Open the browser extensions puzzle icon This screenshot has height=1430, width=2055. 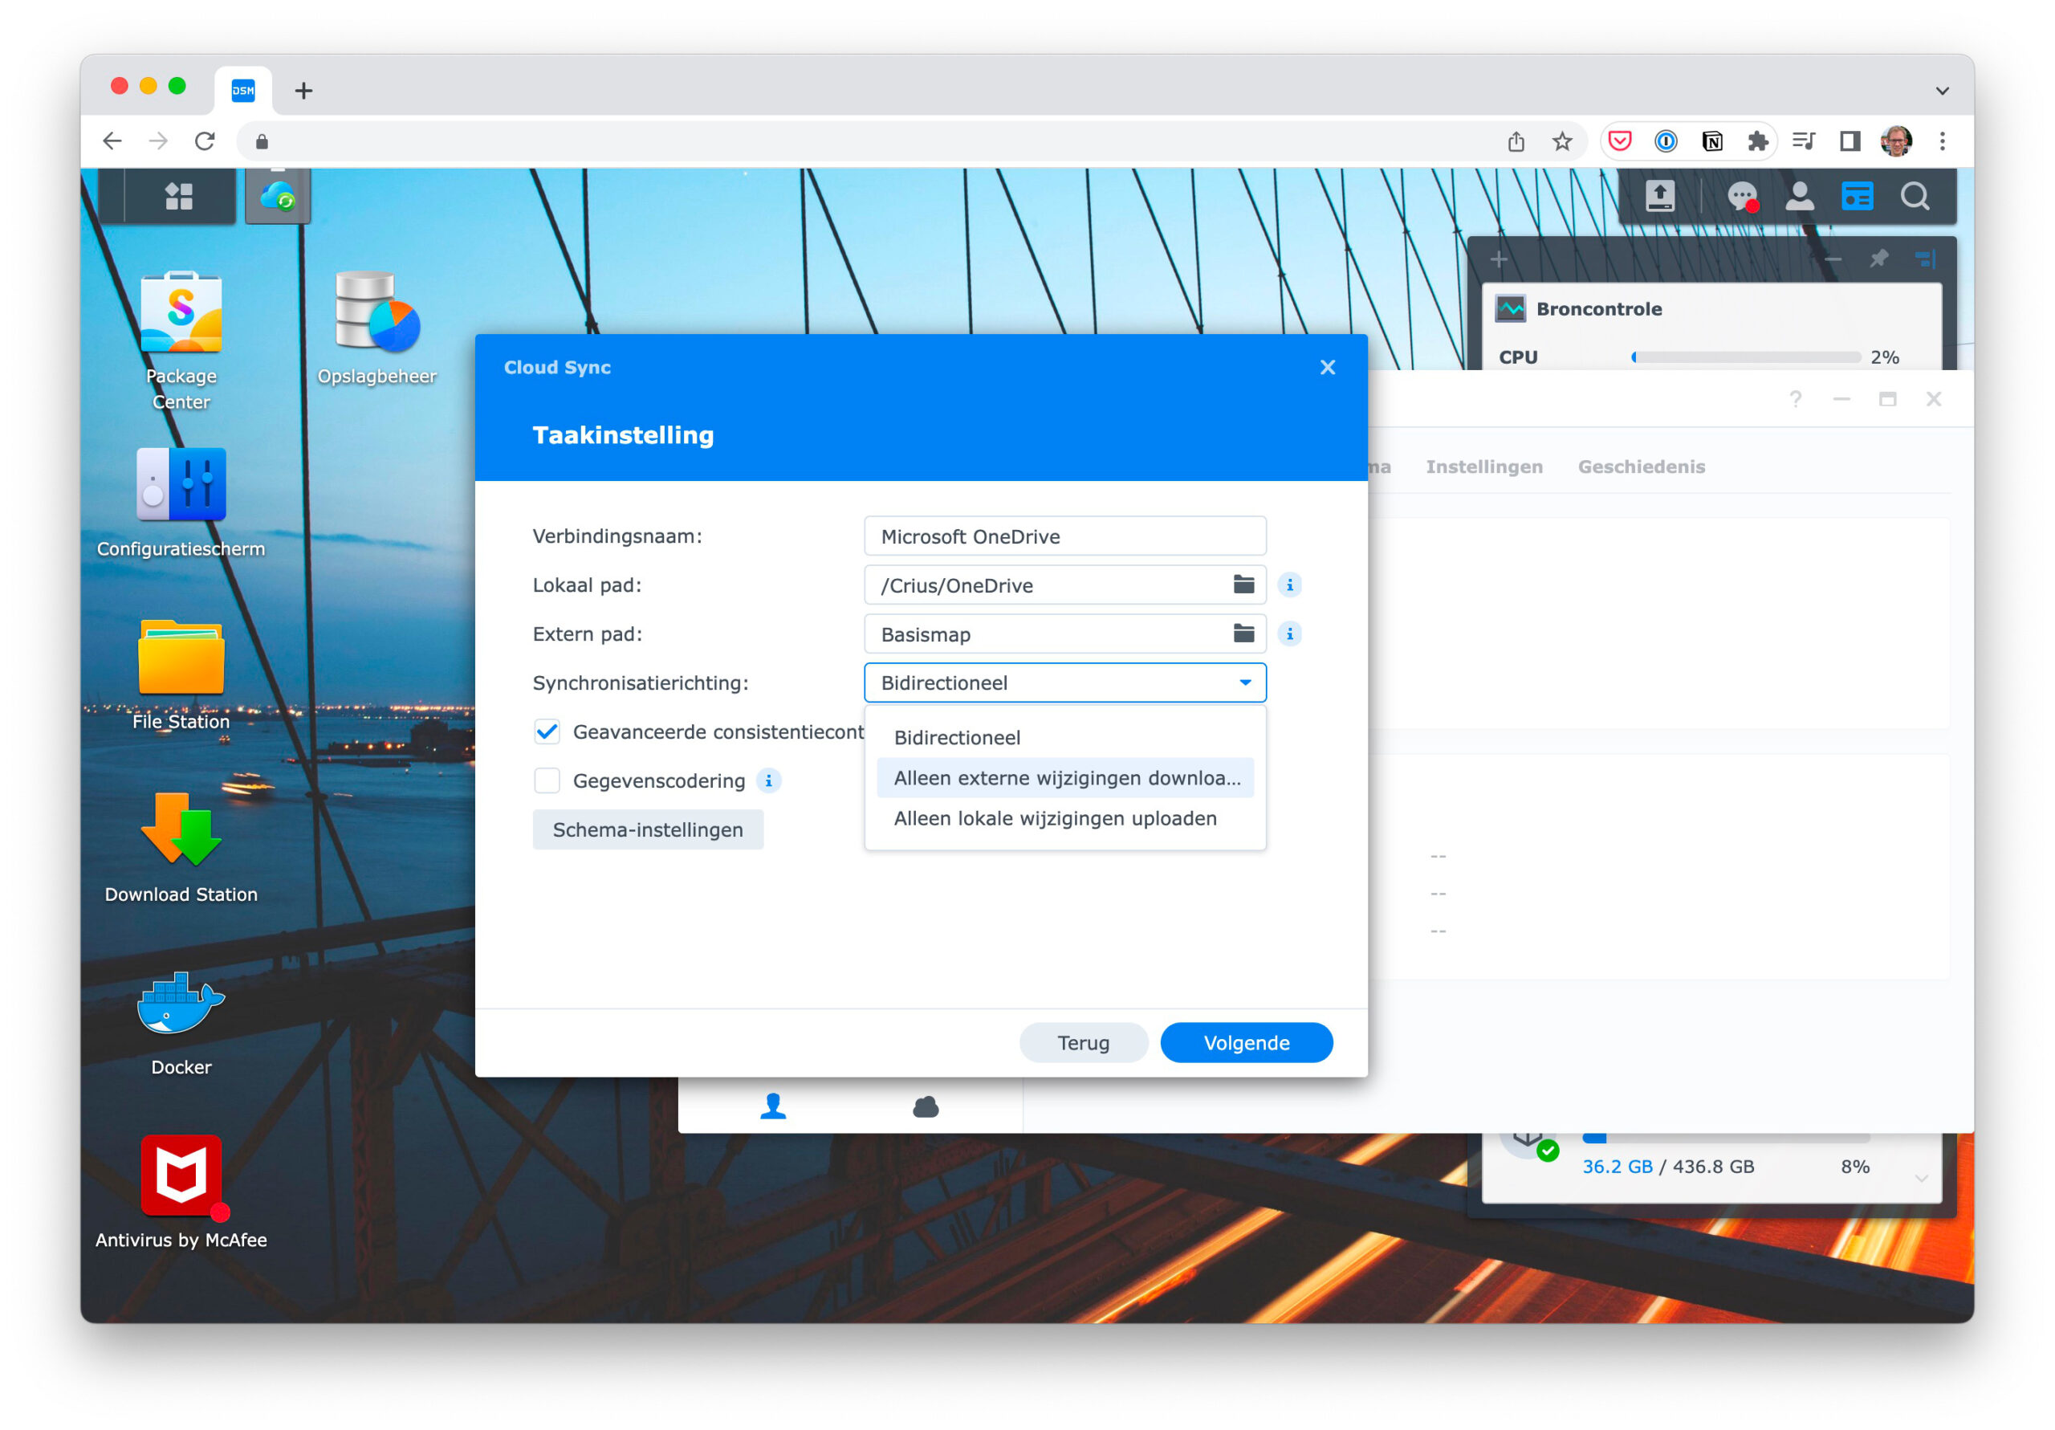point(1757,141)
